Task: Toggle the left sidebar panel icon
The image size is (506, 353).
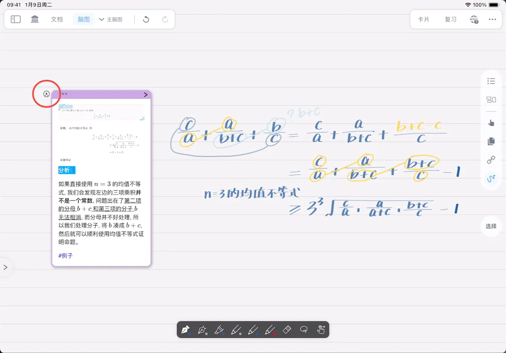Action: 16,19
